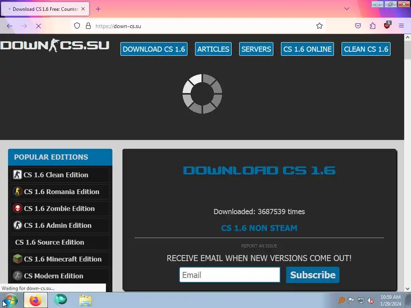Open CS 1.6 Zombie Edition link
This screenshot has width=411, height=308.
point(60,209)
